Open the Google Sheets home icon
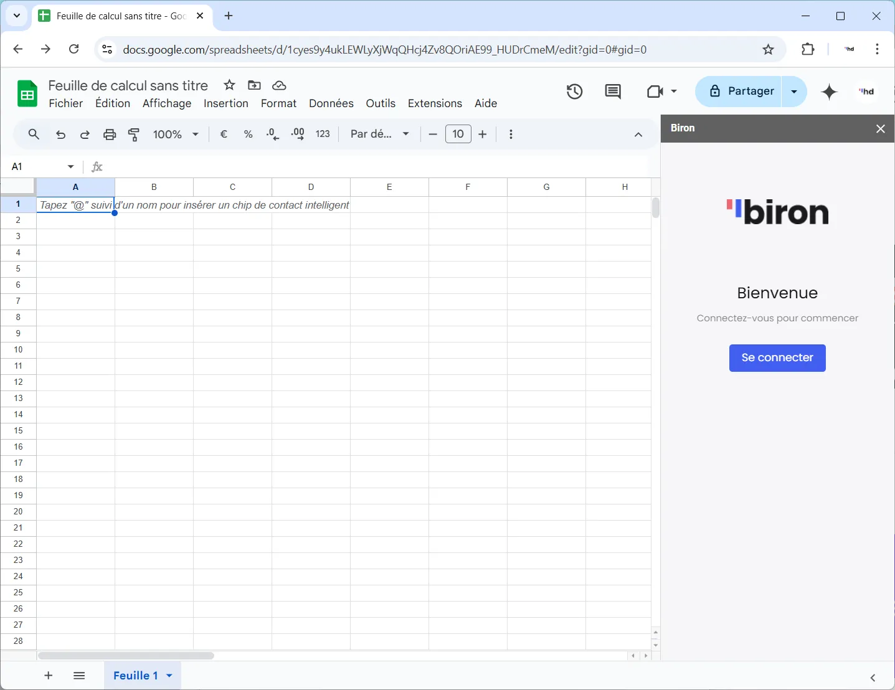Screen dimensions: 895x690 coord(27,94)
